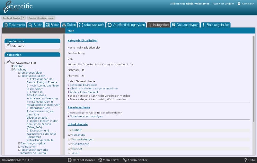Click the pencil icon beside <default> context
This screenshot has height=163, width=257.
(x=9, y=45)
